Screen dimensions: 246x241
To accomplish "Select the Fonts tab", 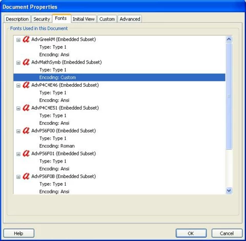I will point(61,18).
